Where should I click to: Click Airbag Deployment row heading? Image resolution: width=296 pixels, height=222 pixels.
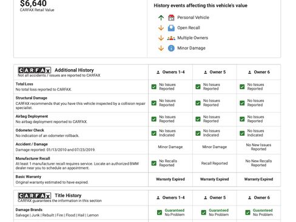pos(32,116)
